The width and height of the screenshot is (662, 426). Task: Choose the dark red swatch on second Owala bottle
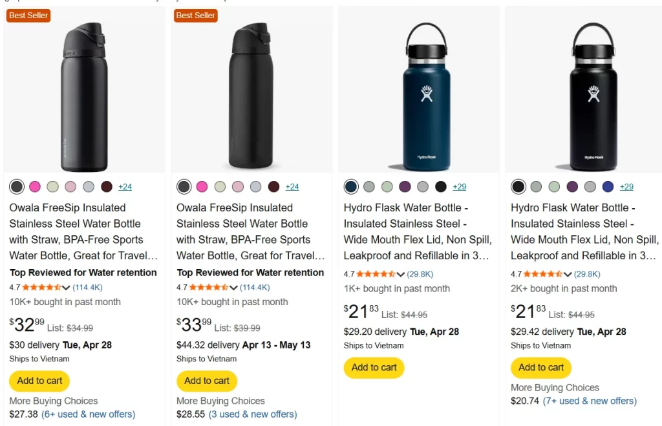click(274, 186)
